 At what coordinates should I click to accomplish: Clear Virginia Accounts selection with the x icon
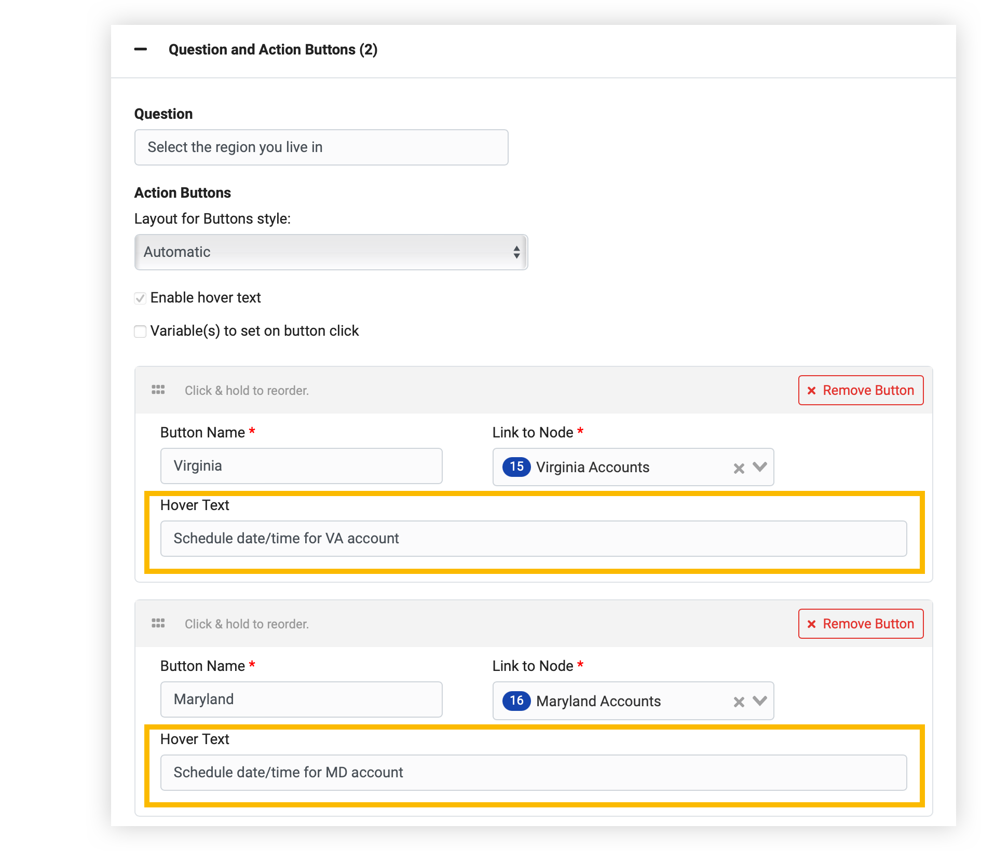tap(739, 468)
